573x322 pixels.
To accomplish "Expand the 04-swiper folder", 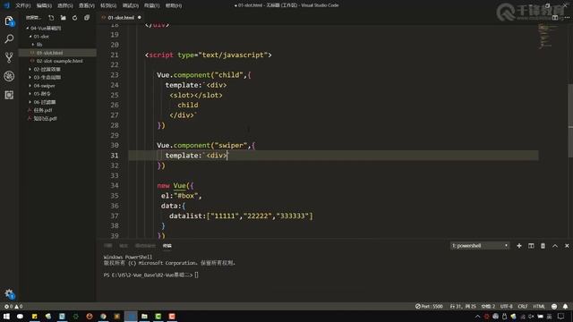I will [44, 86].
